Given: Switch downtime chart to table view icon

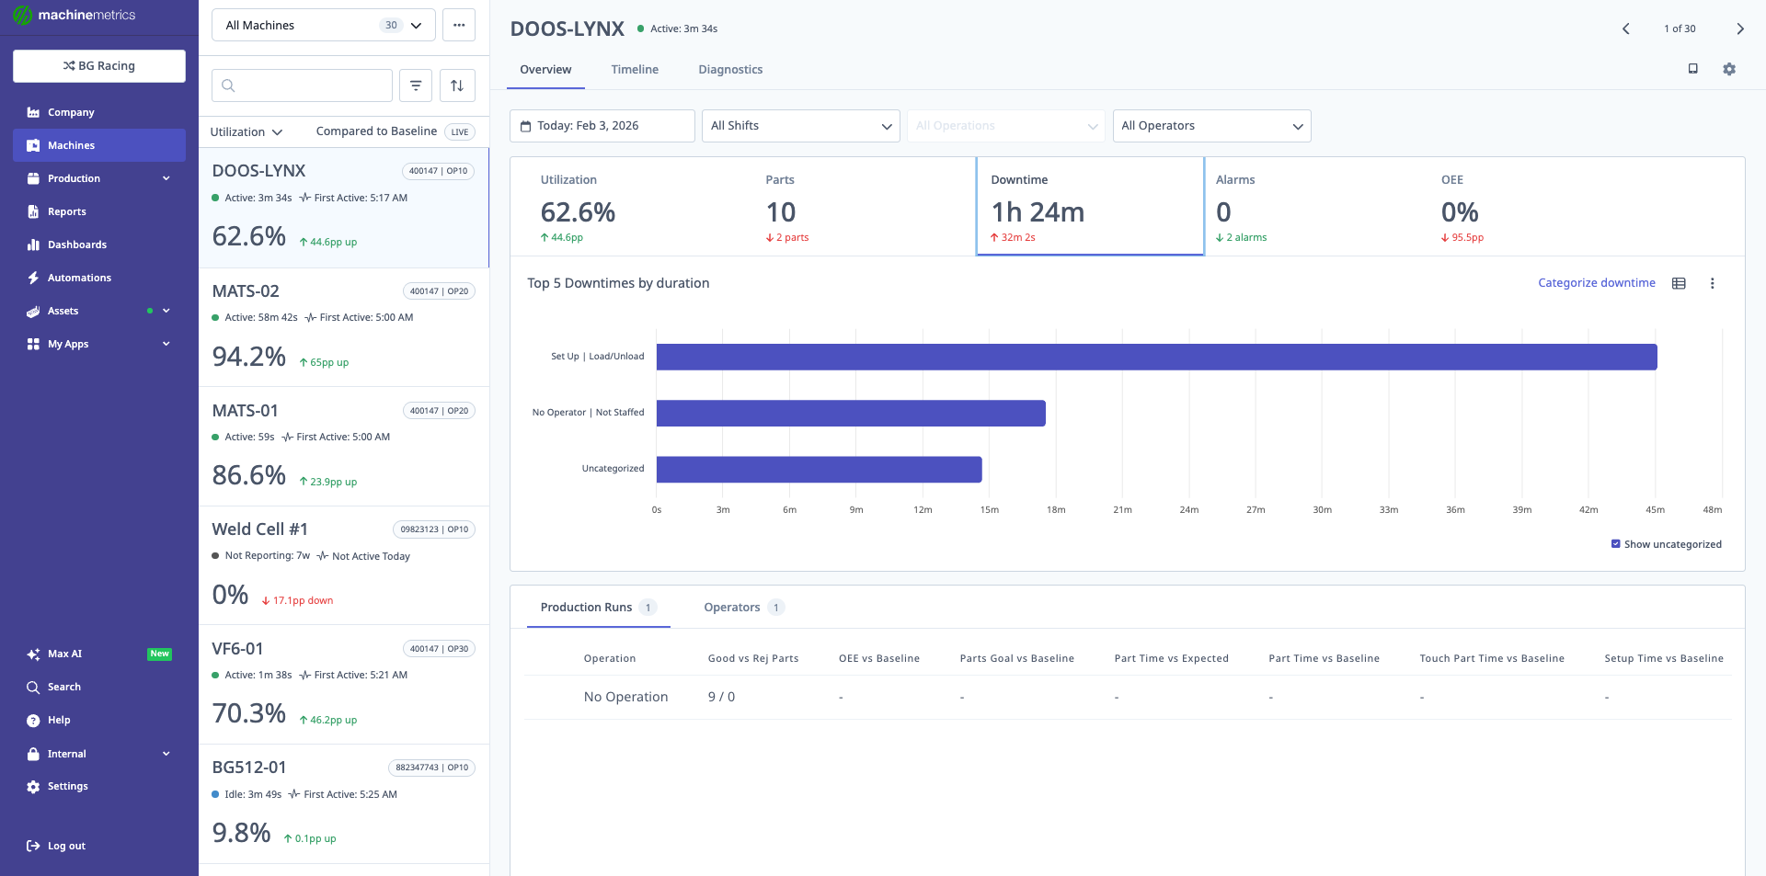Looking at the screenshot, I should click(1679, 283).
